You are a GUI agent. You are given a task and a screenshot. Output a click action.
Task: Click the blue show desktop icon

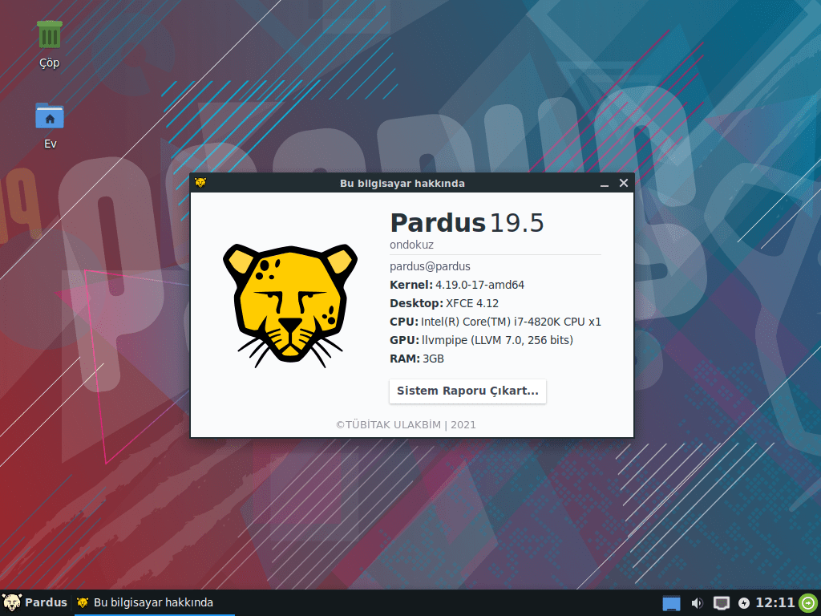pos(671,602)
